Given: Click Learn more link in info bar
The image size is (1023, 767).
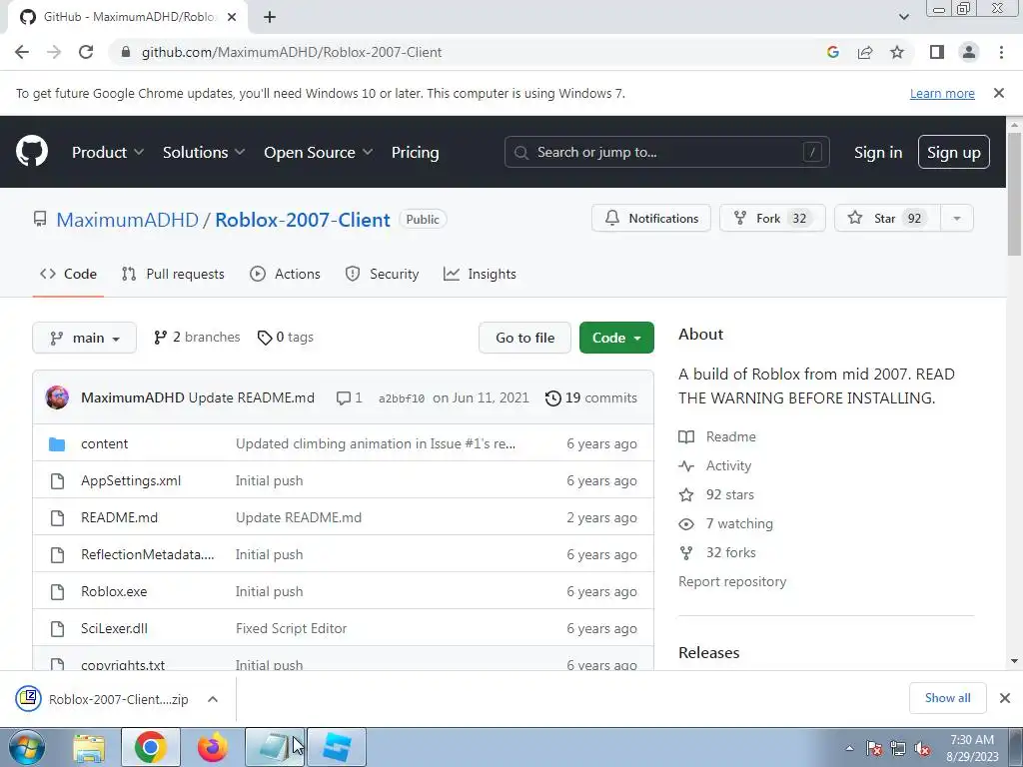Looking at the screenshot, I should point(942,93).
